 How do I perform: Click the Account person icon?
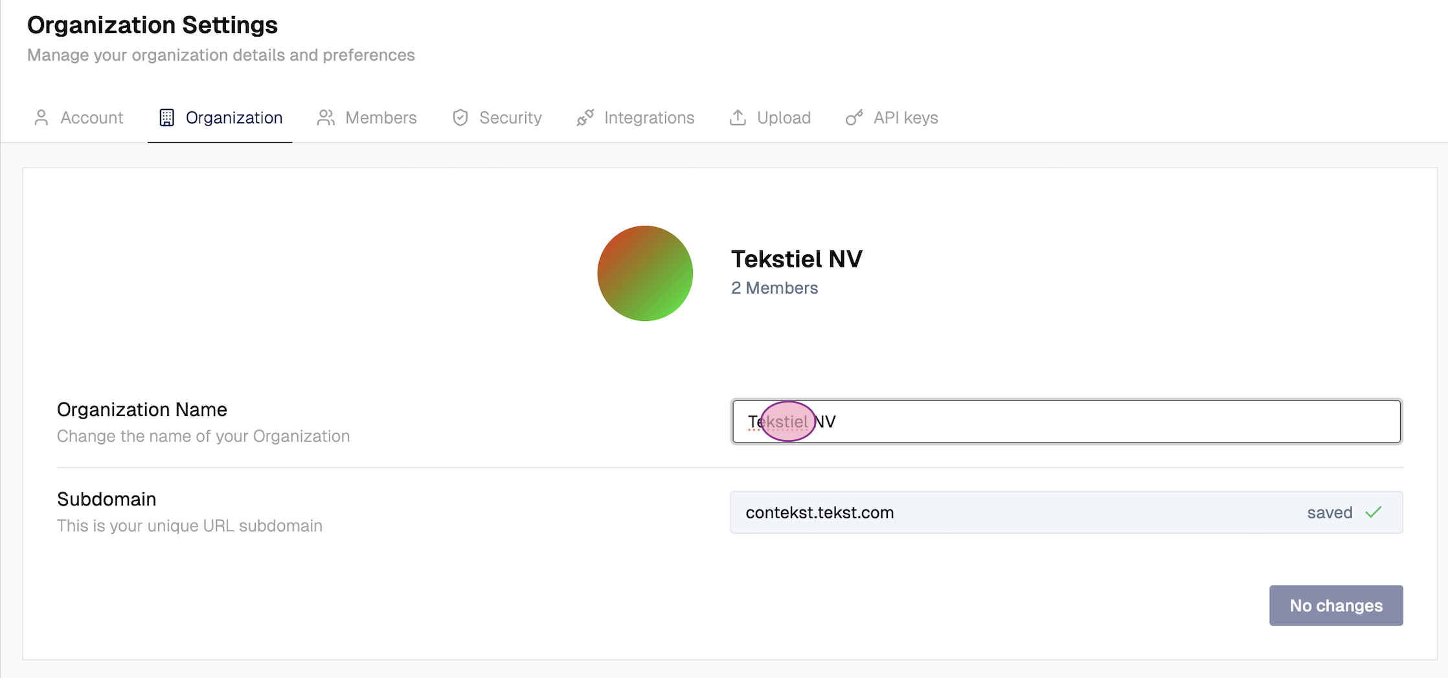pyautogui.click(x=41, y=118)
